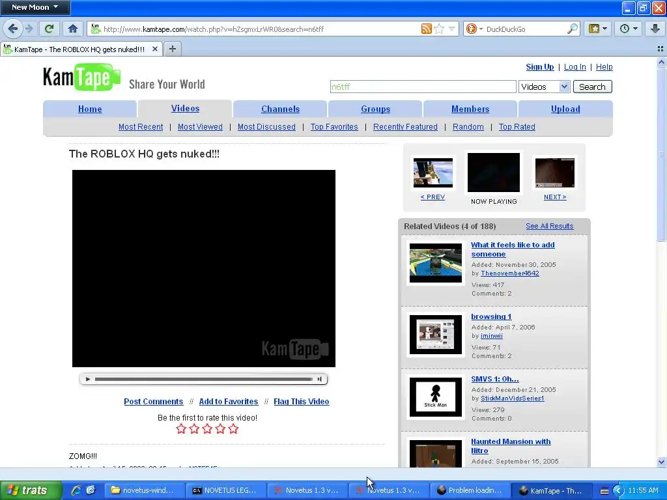
Task: Open the history clock button
Action: pyautogui.click(x=628, y=29)
